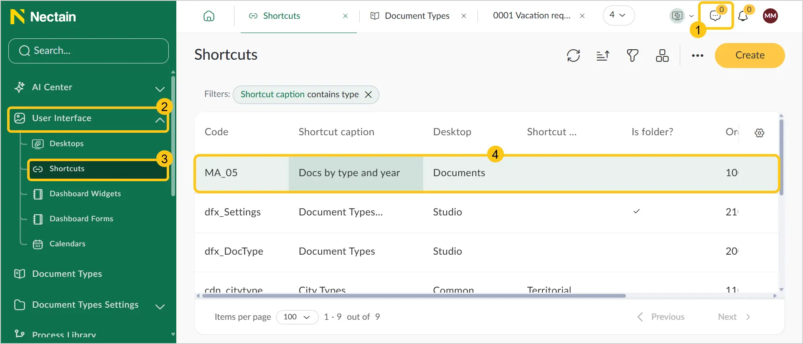Switch to the 0001 Vacation request tab
Viewport: 803px width, 344px height.
[x=531, y=15]
